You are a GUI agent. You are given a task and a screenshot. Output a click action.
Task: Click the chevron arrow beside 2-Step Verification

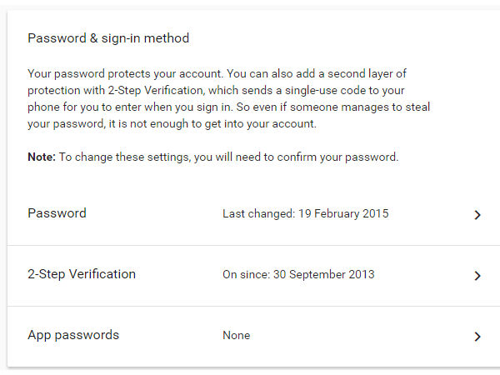tap(477, 276)
